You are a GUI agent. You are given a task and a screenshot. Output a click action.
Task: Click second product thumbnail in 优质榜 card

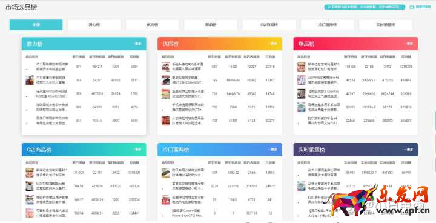[166, 80]
